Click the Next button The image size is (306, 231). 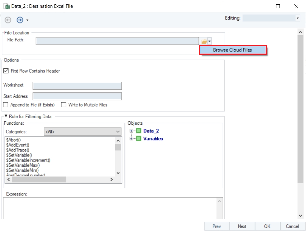point(242,226)
